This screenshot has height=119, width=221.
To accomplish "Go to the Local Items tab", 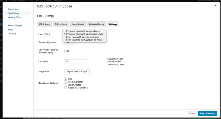I will (x=78, y=25).
